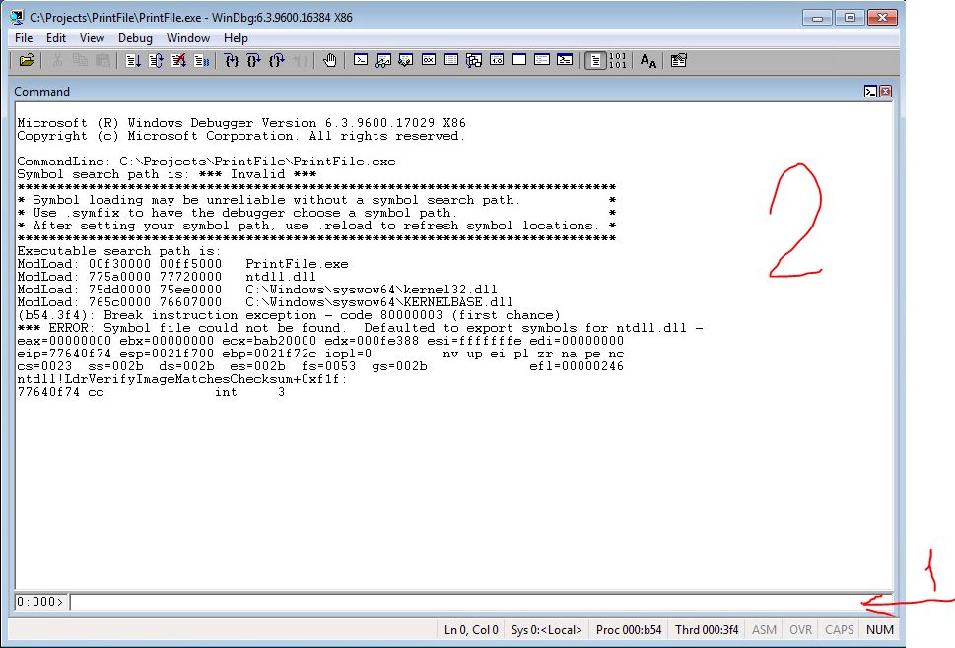Open the Scratch Pad window icon
Viewport: 955px width, 648px height.
tap(519, 60)
